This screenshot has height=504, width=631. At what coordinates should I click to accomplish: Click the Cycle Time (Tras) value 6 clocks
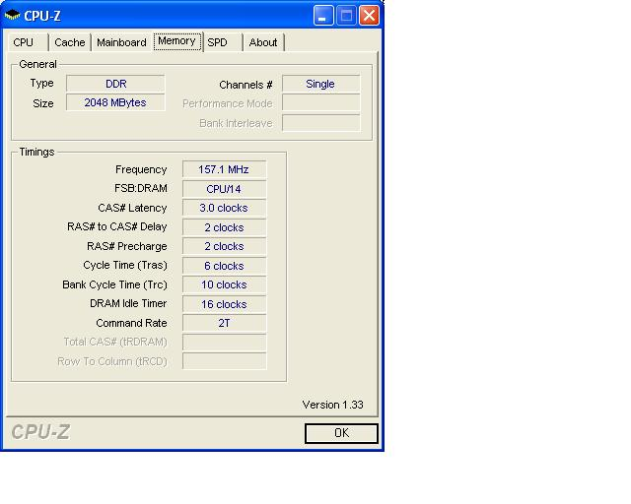tap(224, 266)
